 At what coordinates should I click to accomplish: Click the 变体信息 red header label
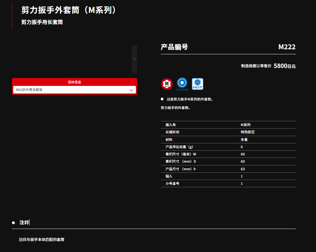(74, 82)
